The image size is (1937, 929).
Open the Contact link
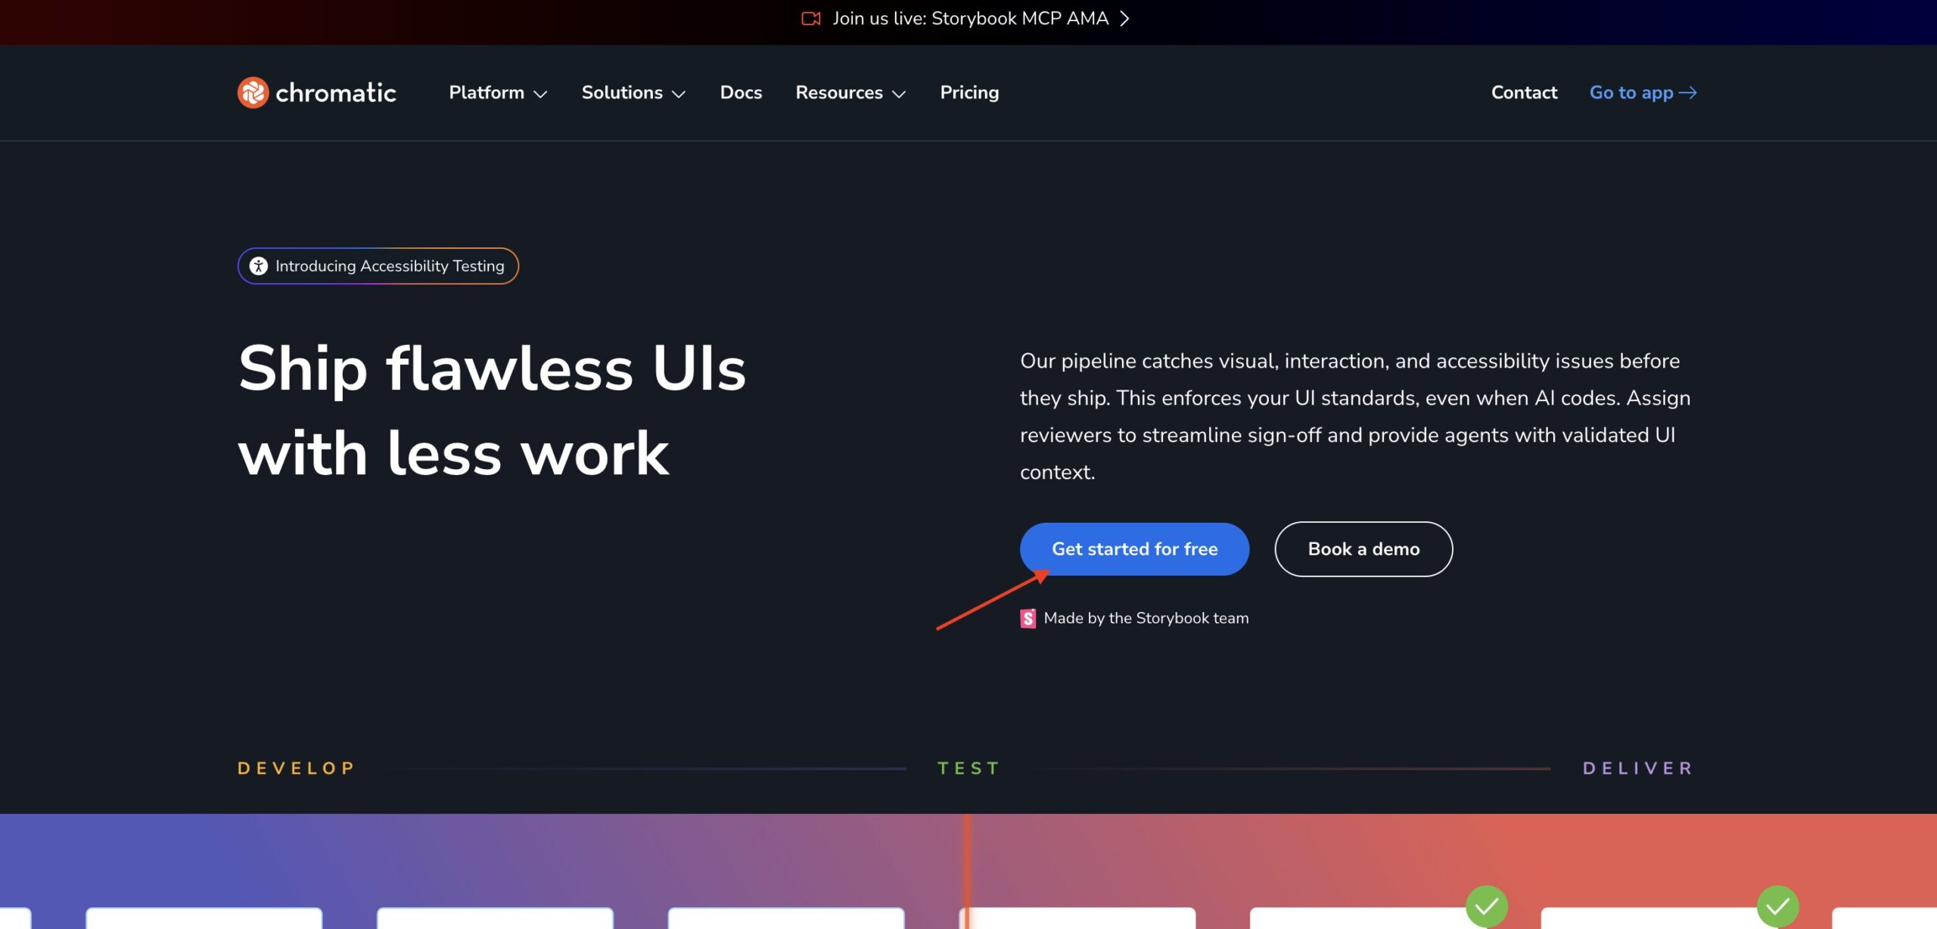(1523, 92)
